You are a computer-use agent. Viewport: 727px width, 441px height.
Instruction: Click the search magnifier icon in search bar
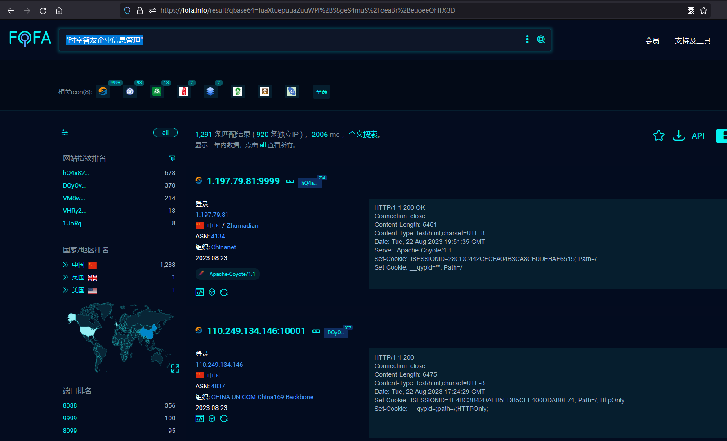pyautogui.click(x=541, y=40)
